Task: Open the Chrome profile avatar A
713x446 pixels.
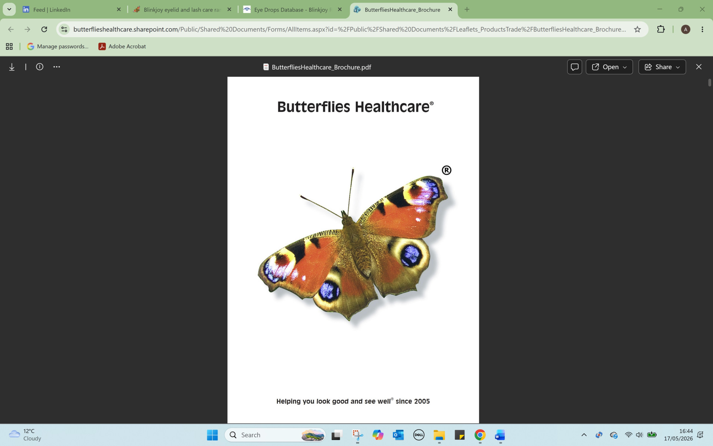Action: (685, 29)
